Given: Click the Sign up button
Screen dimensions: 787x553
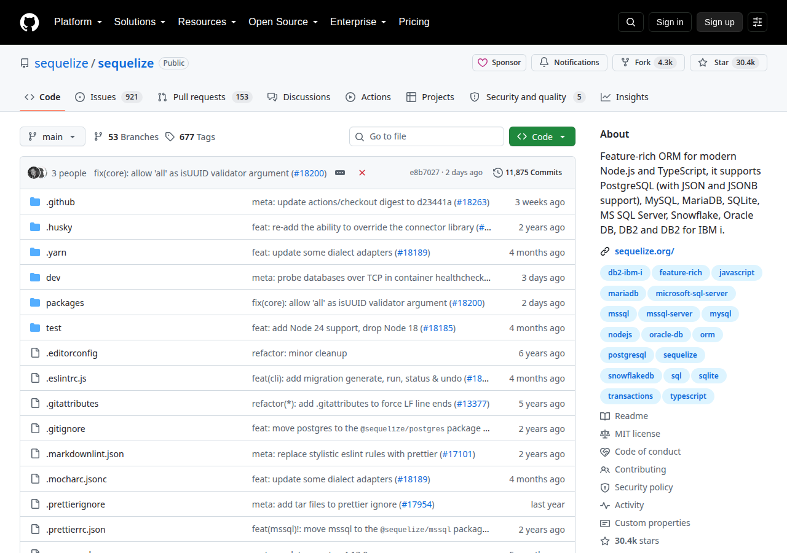Looking at the screenshot, I should (719, 22).
